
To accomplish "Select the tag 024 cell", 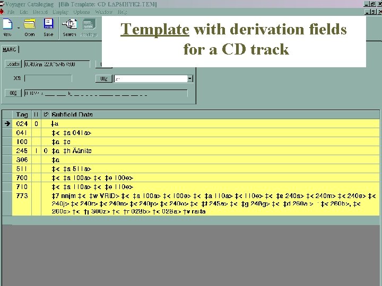I will coord(22,123).
